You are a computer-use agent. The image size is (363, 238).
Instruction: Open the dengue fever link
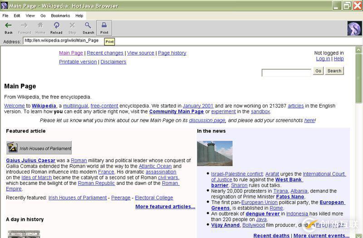pos(263,213)
